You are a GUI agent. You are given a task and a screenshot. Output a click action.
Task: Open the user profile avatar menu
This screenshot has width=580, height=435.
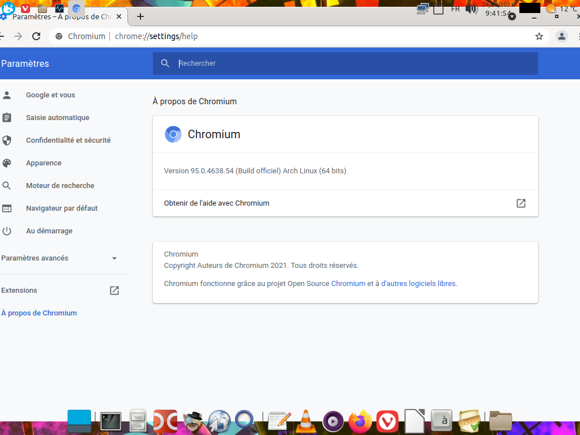[x=561, y=36]
